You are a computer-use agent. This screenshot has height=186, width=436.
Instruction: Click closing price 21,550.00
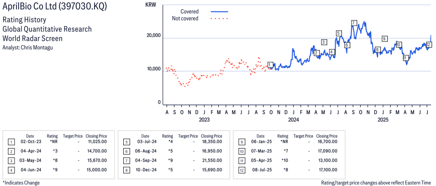click(x=211, y=160)
